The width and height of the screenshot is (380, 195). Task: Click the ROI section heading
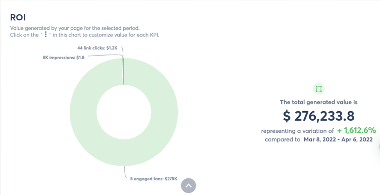tap(18, 18)
